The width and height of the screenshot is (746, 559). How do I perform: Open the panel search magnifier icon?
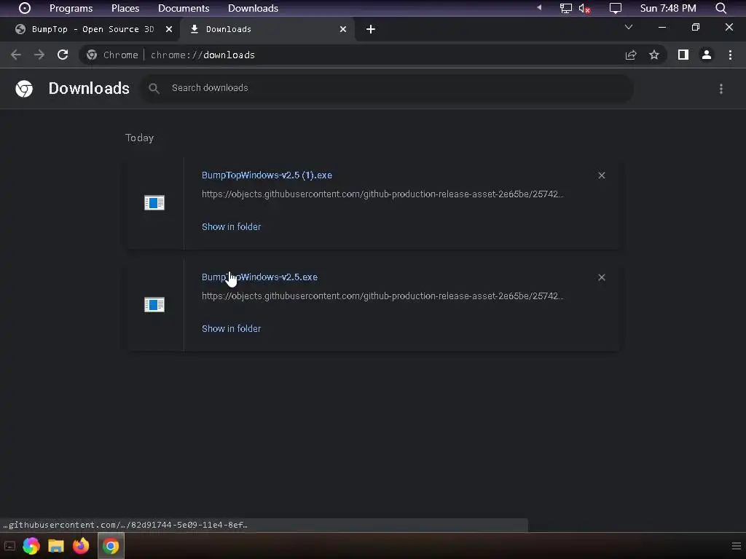point(721,8)
